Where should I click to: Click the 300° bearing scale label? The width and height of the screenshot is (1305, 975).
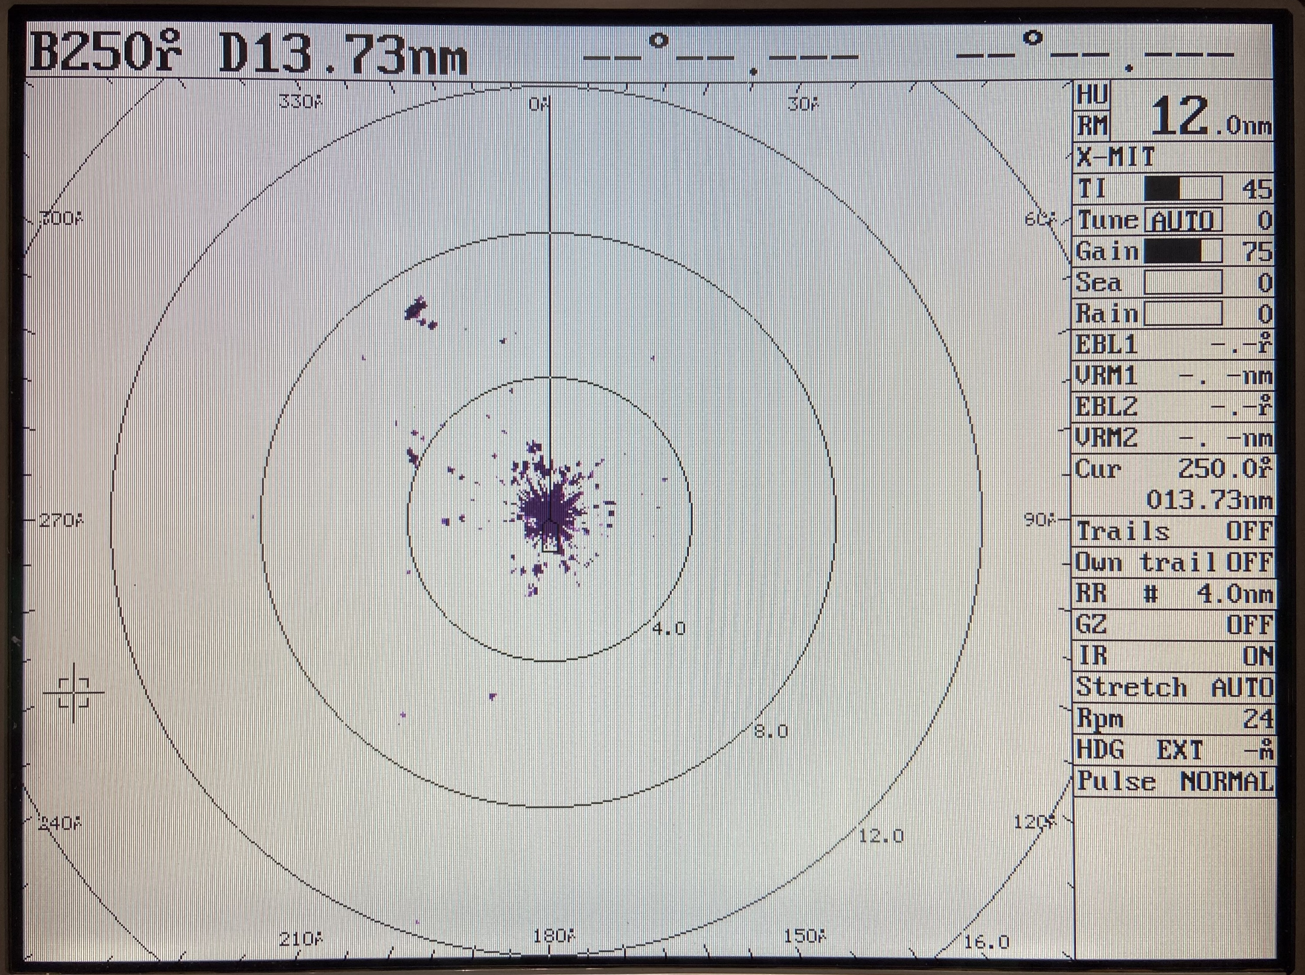(x=61, y=218)
